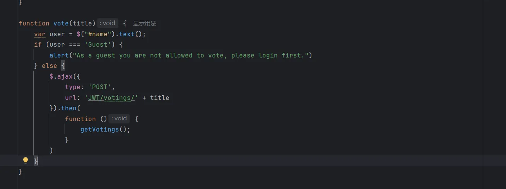506x189 pixels.
Task: Click the 'JWT/votings/' URL string
Action: point(111,98)
